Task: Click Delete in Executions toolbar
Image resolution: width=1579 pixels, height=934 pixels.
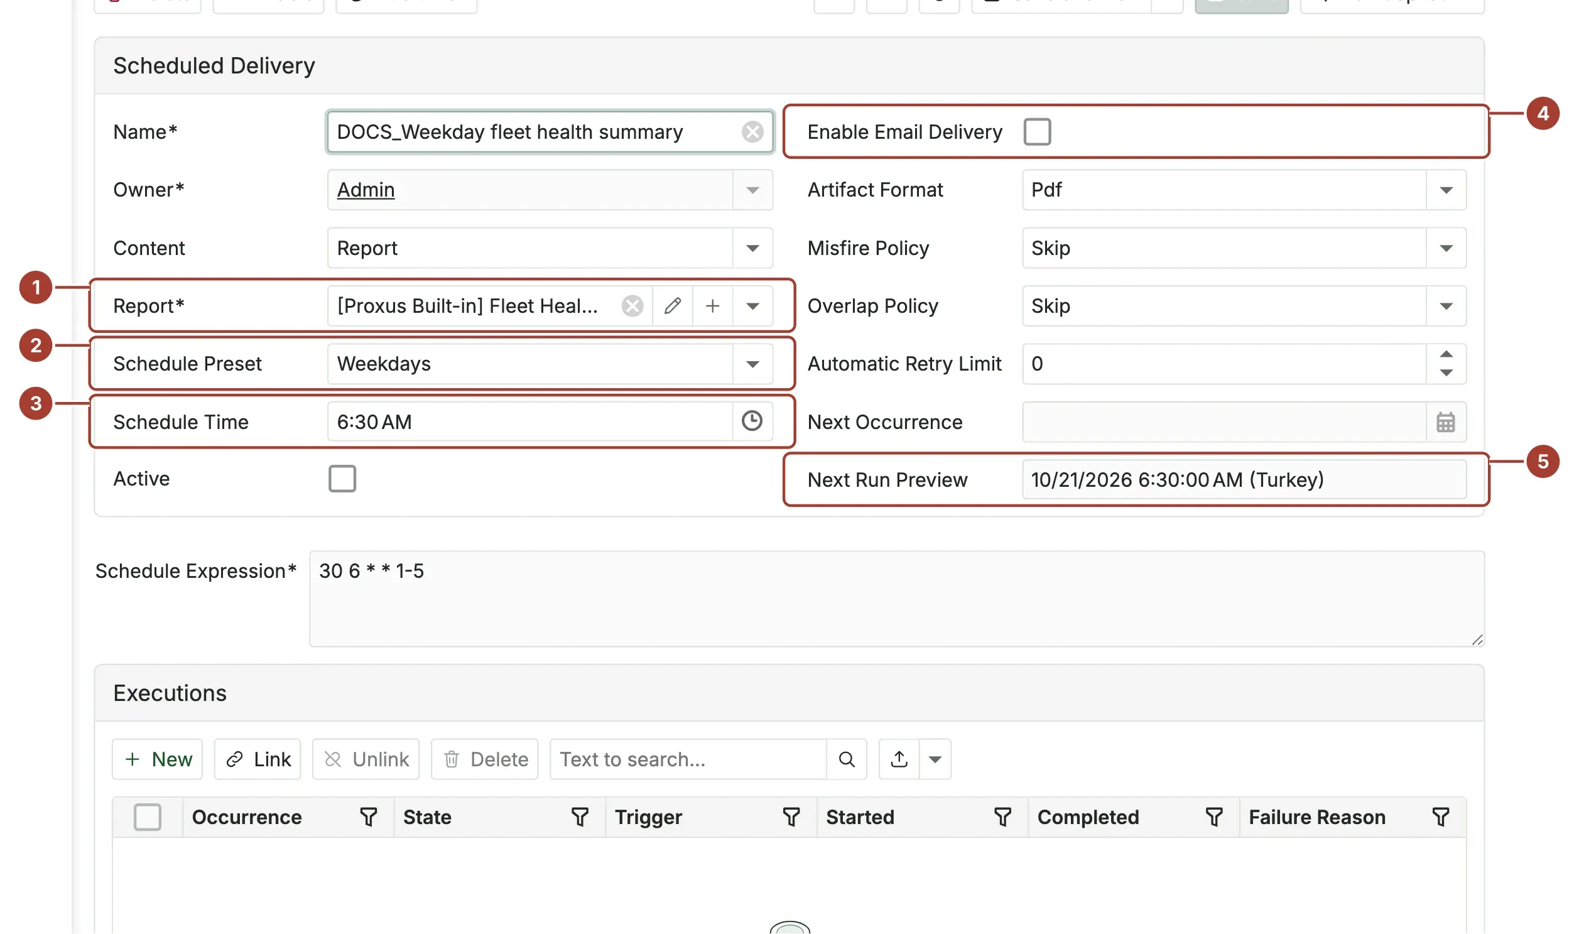Action: (x=485, y=759)
